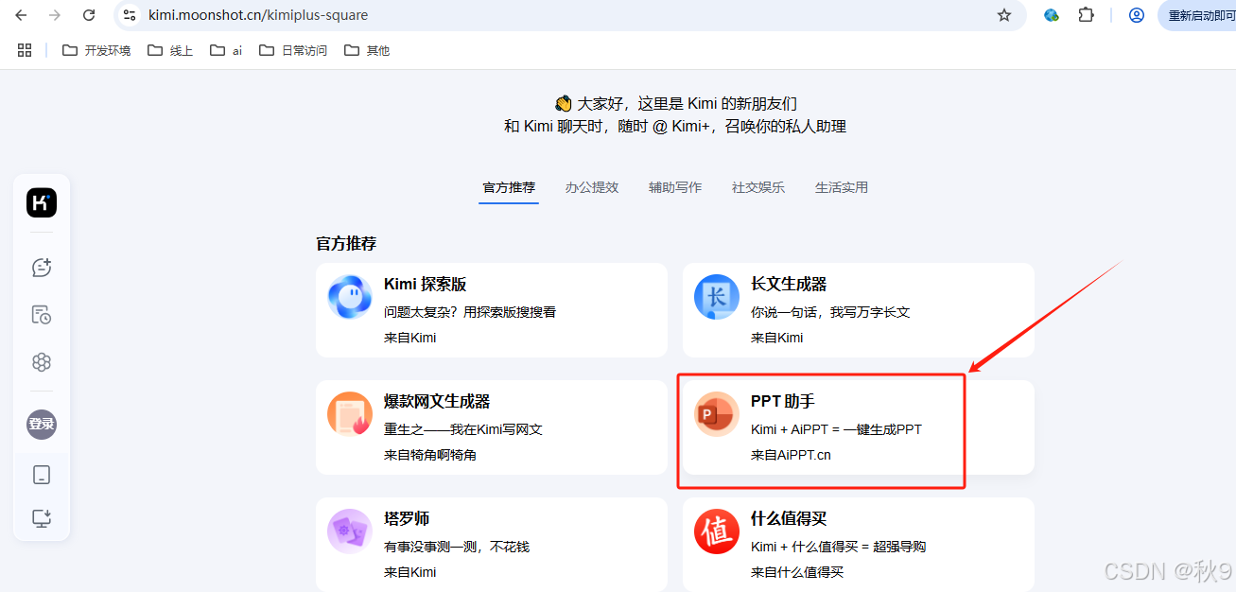
Task: Open the 塔罗师 card title
Action: (407, 519)
